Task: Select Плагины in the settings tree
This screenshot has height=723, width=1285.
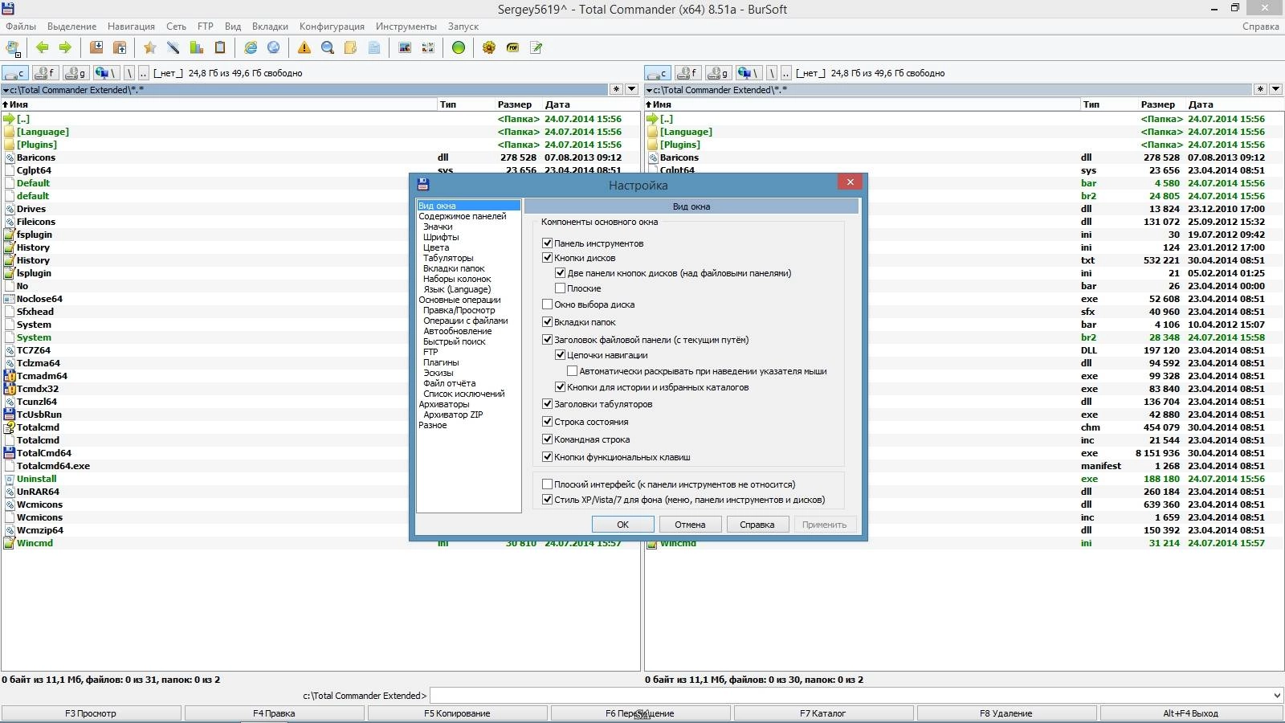Action: click(441, 362)
